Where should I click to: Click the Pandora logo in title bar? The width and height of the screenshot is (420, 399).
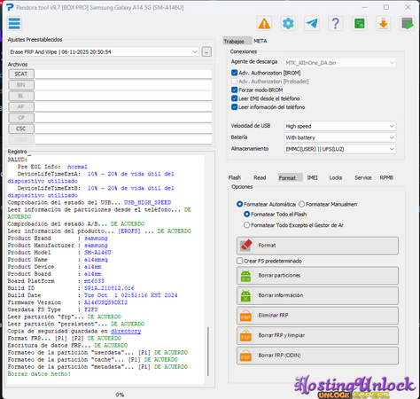point(10,7)
